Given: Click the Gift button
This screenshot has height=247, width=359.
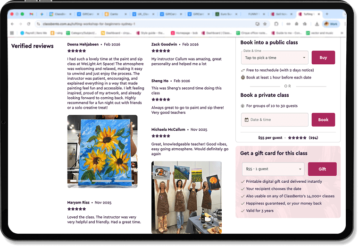Looking at the screenshot, I should (322, 169).
